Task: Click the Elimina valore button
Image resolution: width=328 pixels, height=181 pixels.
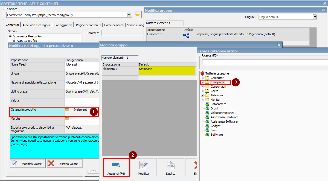Action: (x=65, y=164)
